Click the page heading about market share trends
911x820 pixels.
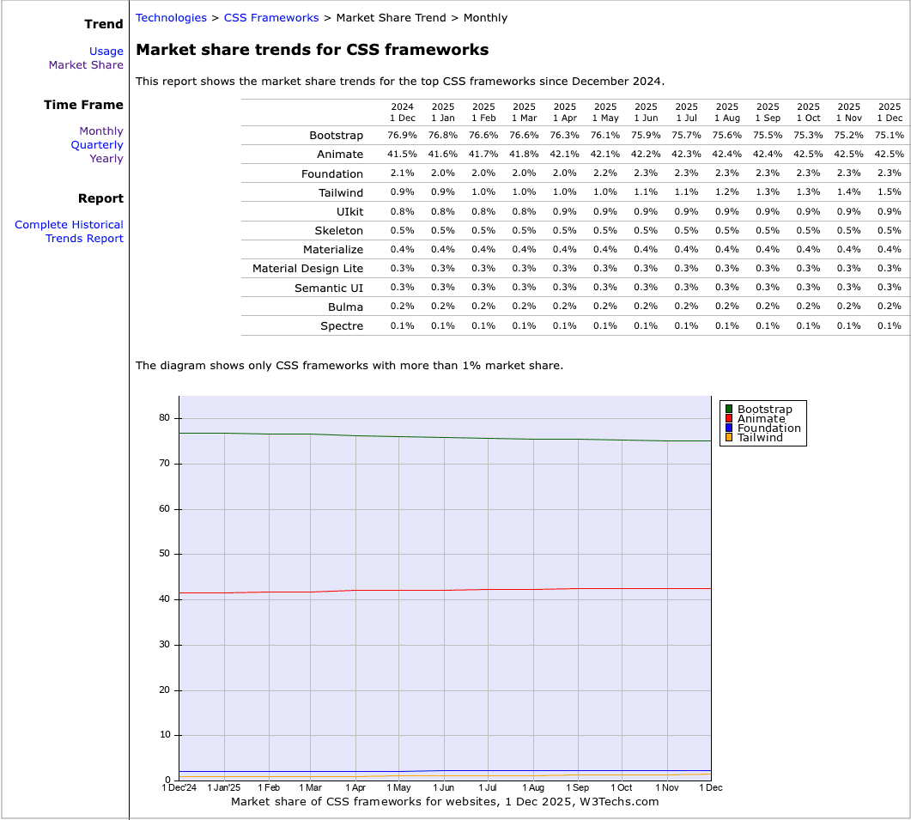coord(313,50)
